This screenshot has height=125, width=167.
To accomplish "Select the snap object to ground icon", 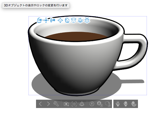I will pyautogui.click(x=87, y=20).
